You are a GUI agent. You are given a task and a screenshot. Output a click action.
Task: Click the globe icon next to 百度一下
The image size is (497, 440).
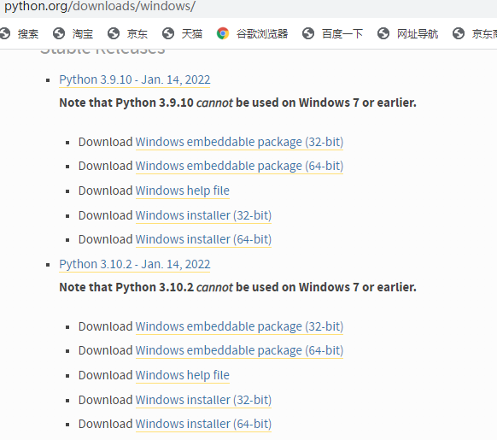pyautogui.click(x=308, y=33)
